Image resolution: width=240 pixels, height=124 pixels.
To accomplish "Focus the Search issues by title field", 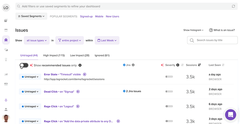I will 212,40.
